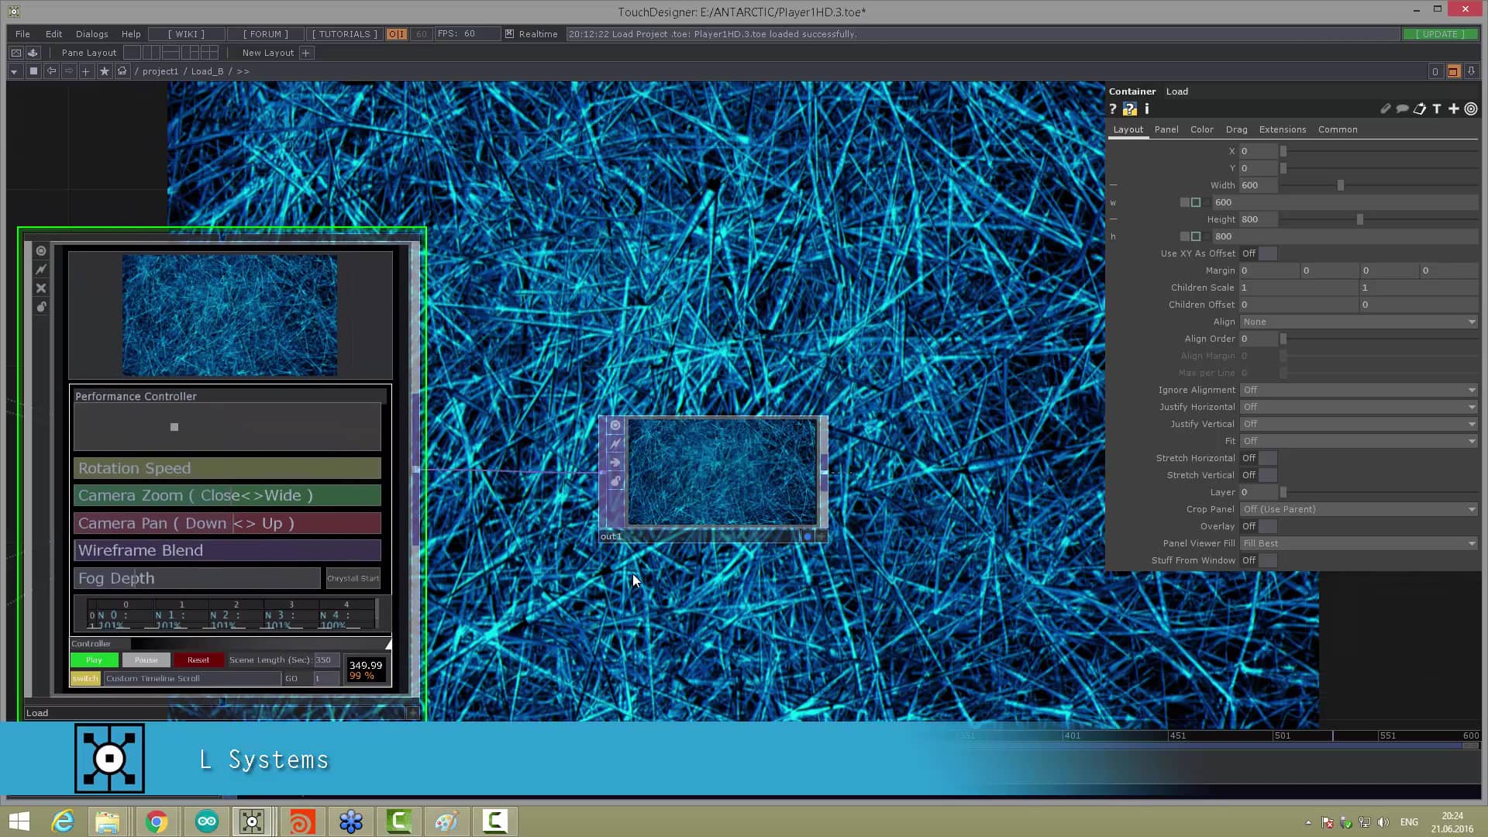The width and height of the screenshot is (1488, 837).
Task: Click the plus icon to add a parameter
Action: point(1454,108)
